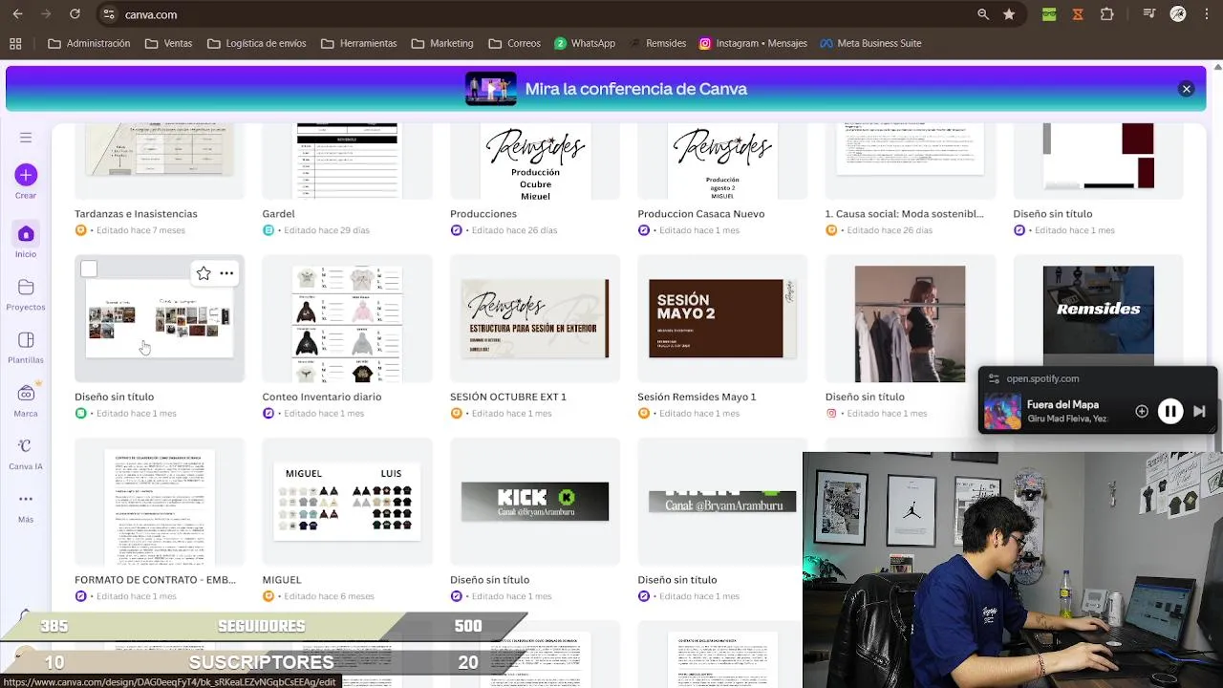Go to Inicio in the sidebar
Screen dimensions: 1223x688
point(26,240)
